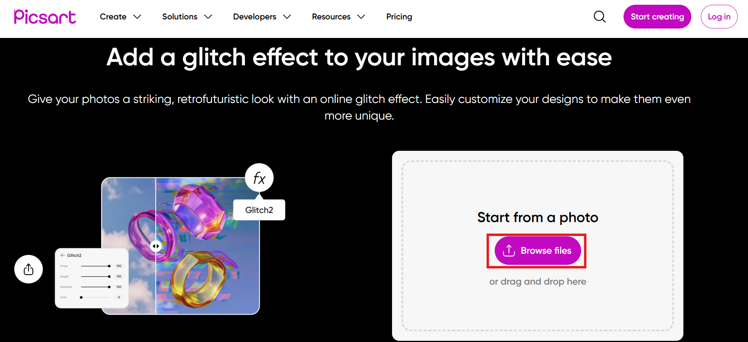Click the Length value field showing 100
The width and height of the screenshot is (748, 342).
click(x=119, y=276)
